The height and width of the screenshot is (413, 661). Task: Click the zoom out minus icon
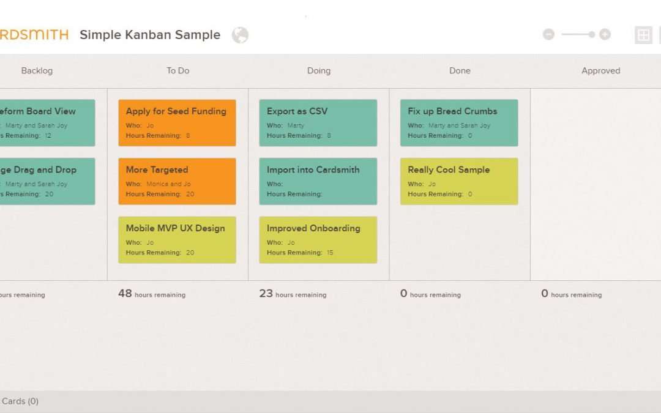point(548,34)
